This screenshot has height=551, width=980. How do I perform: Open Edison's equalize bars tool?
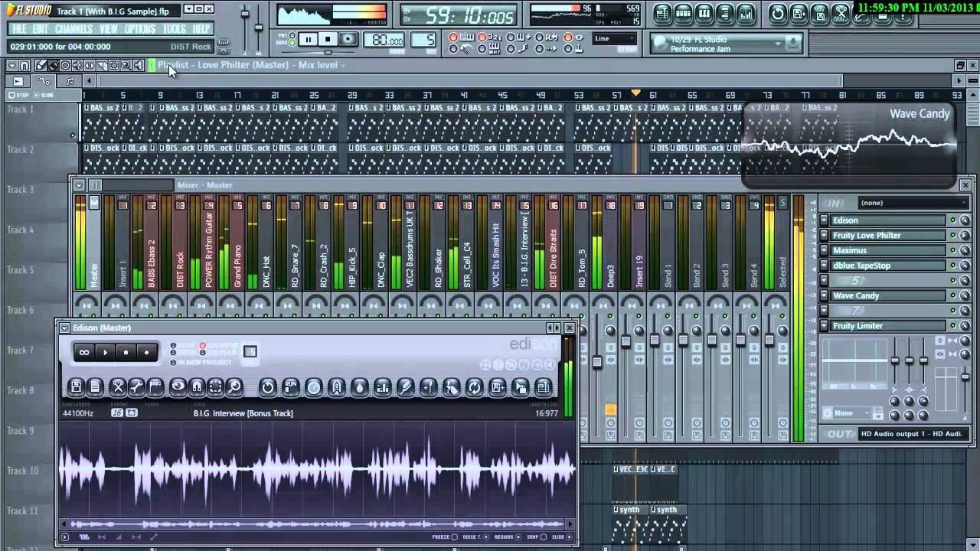[382, 387]
